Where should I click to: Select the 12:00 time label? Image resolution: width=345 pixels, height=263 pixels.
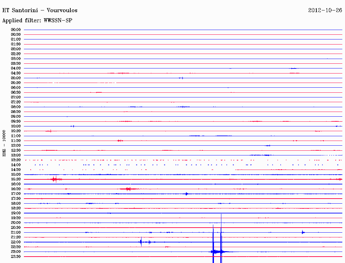click(x=16, y=145)
